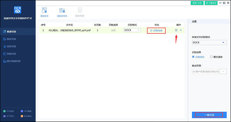Click the OCR eye logo in sidebar
The image size is (231, 122).
click(18, 10)
